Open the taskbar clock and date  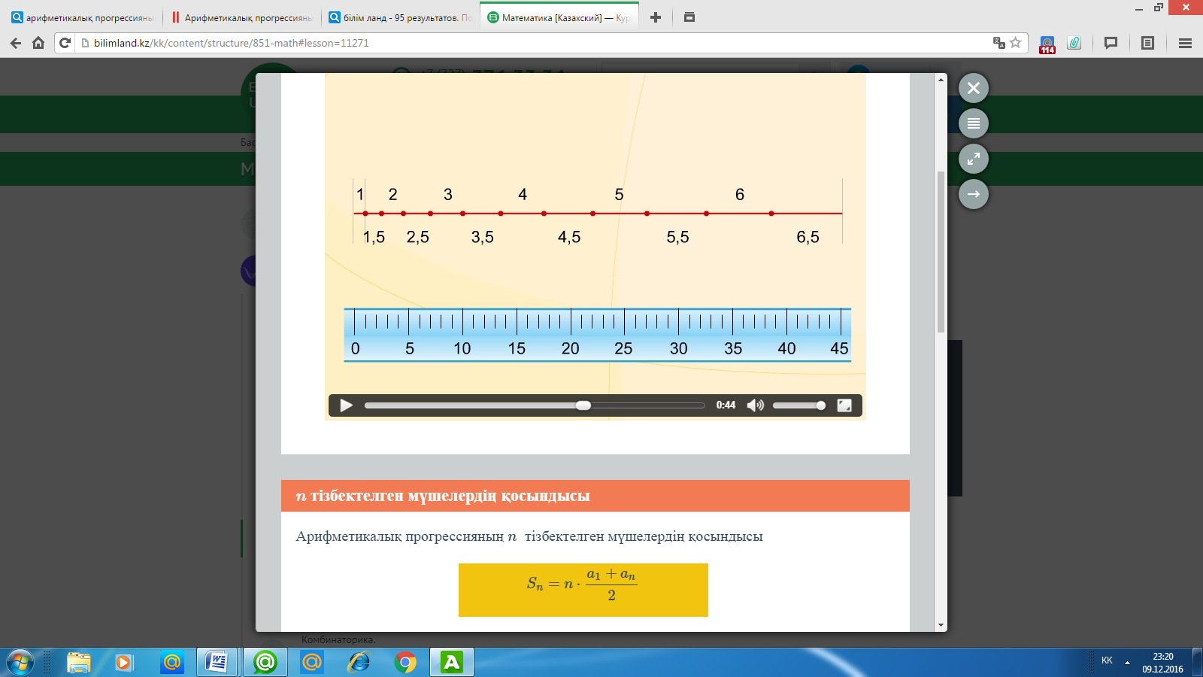coord(1162,663)
